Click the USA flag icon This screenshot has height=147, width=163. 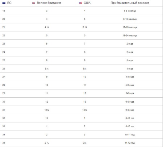tap(80, 3)
